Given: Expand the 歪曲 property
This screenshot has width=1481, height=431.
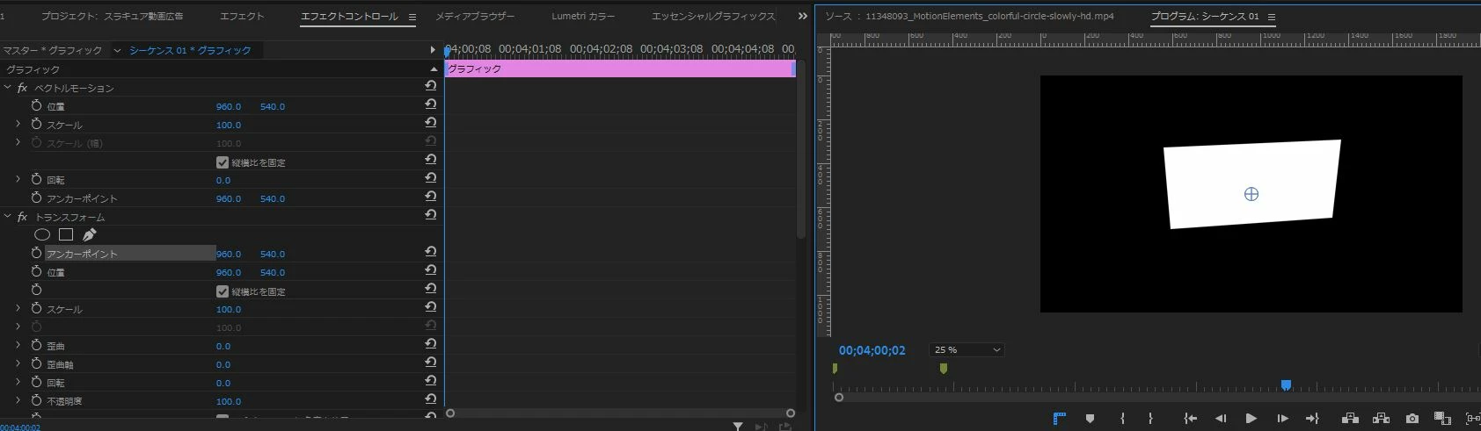Looking at the screenshot, I should pos(18,345).
